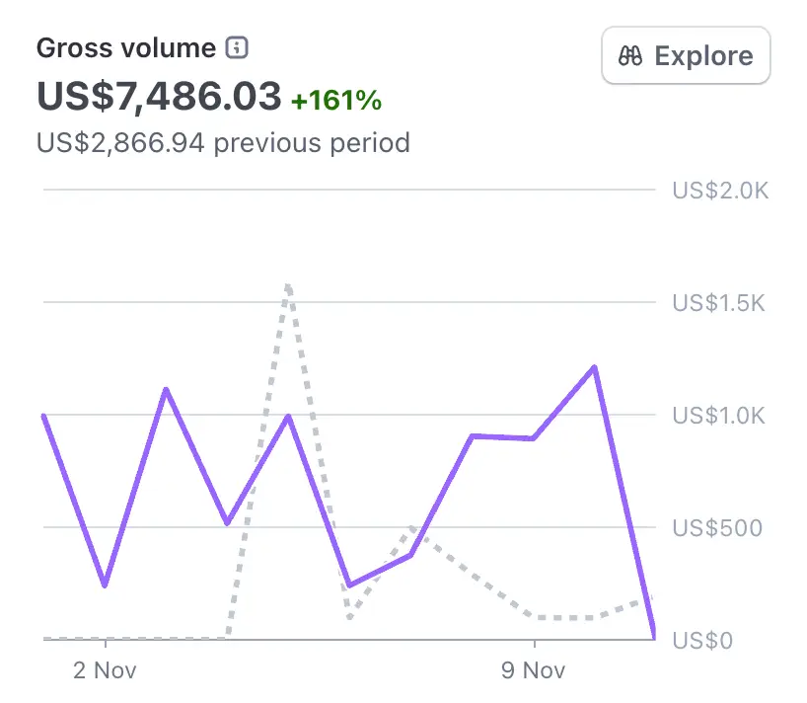Select the 2 Nov date label

pyautogui.click(x=105, y=671)
